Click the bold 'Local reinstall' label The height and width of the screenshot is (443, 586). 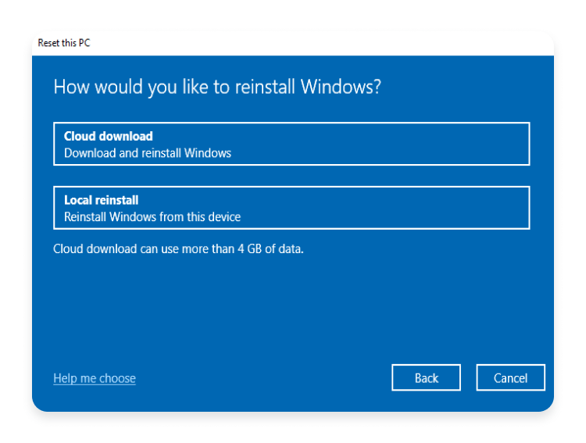tap(101, 200)
